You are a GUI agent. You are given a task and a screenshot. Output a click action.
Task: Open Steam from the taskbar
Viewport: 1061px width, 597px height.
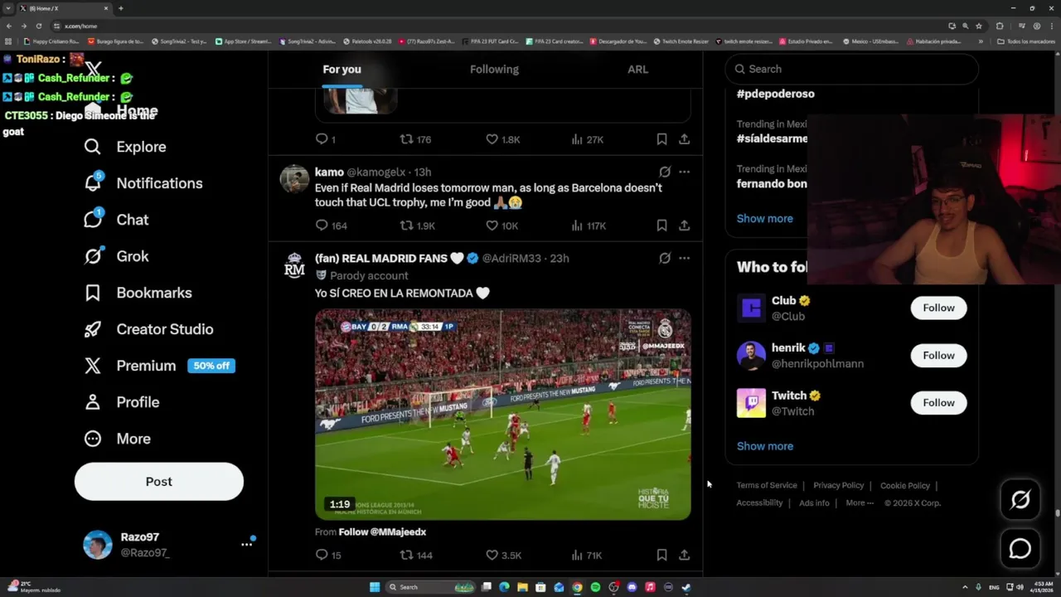tap(686, 587)
